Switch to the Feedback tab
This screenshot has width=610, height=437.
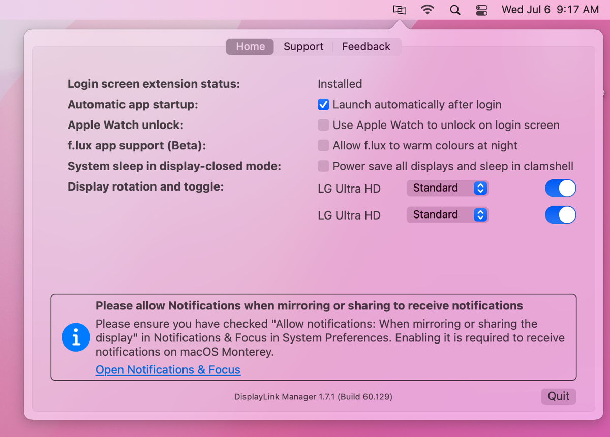(x=366, y=47)
